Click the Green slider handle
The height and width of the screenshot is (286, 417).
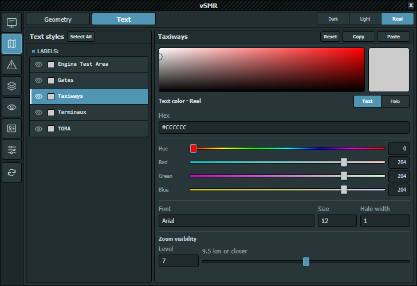tap(344, 176)
